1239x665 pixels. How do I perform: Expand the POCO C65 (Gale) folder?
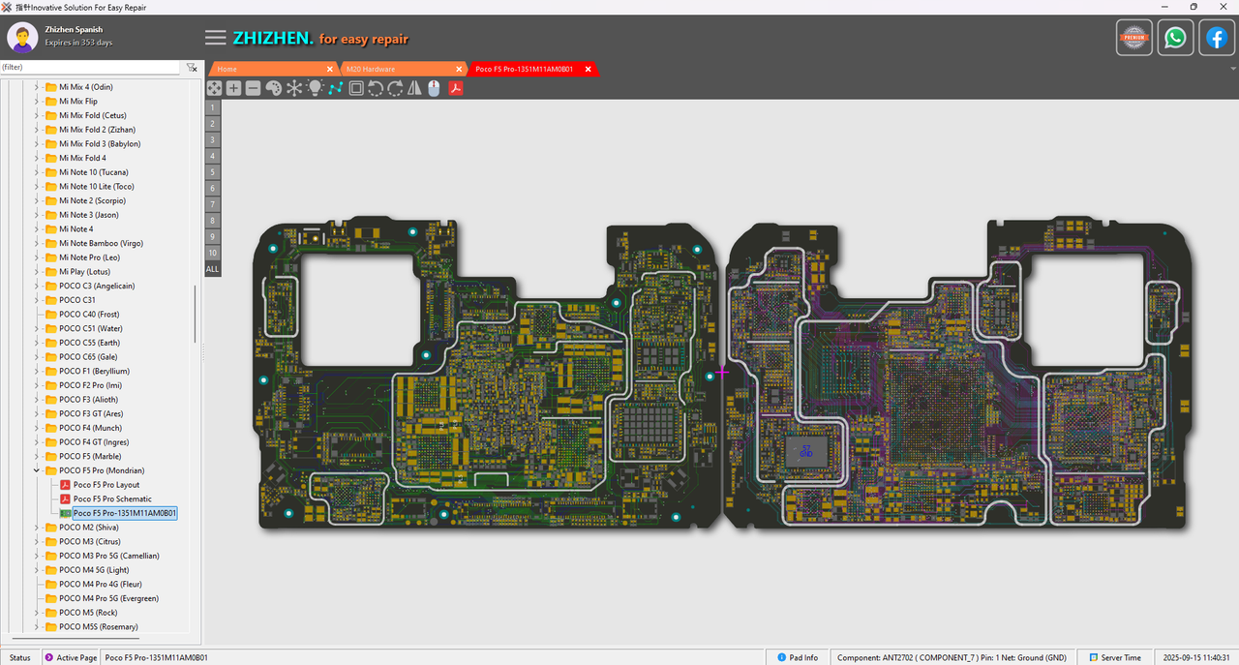[x=37, y=357]
